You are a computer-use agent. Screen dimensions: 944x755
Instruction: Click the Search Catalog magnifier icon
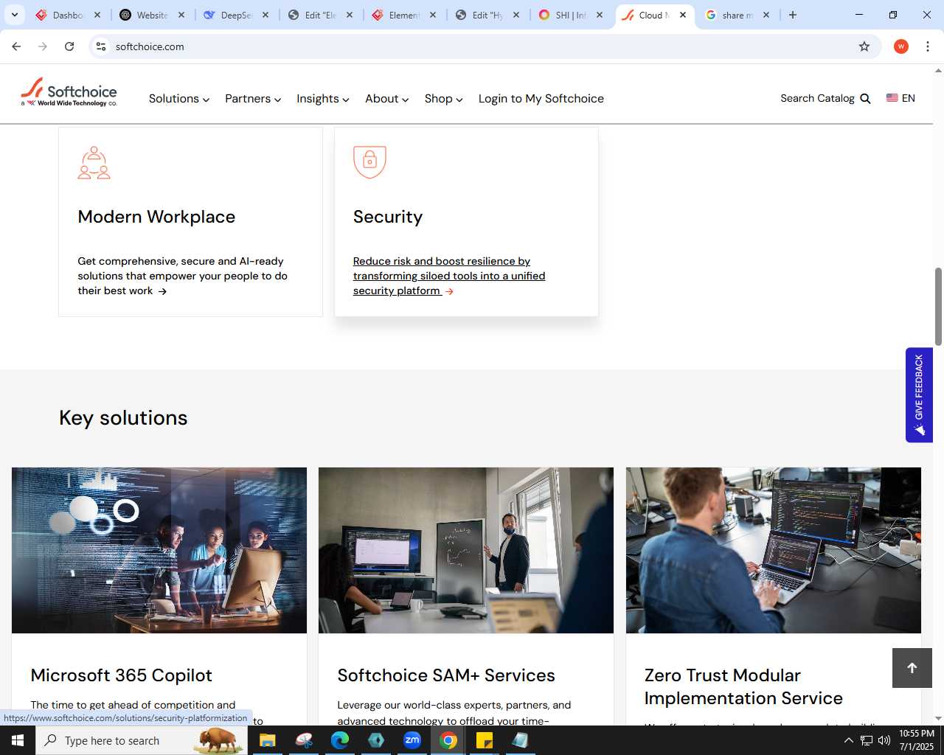pyautogui.click(x=866, y=99)
